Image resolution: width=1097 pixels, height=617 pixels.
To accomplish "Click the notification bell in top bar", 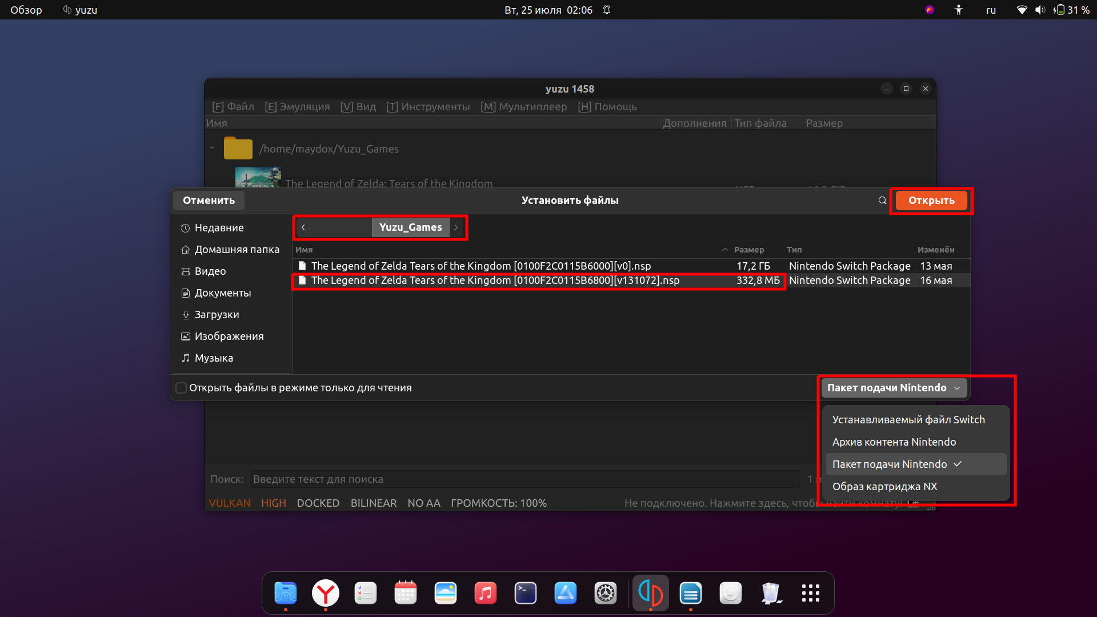I will coord(607,10).
